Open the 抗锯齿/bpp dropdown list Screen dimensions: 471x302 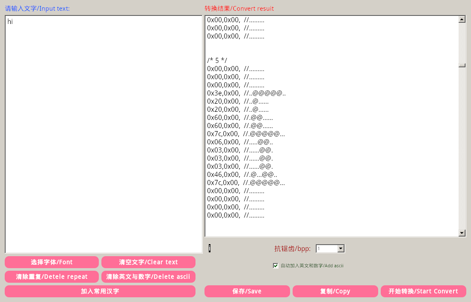[x=341, y=248]
